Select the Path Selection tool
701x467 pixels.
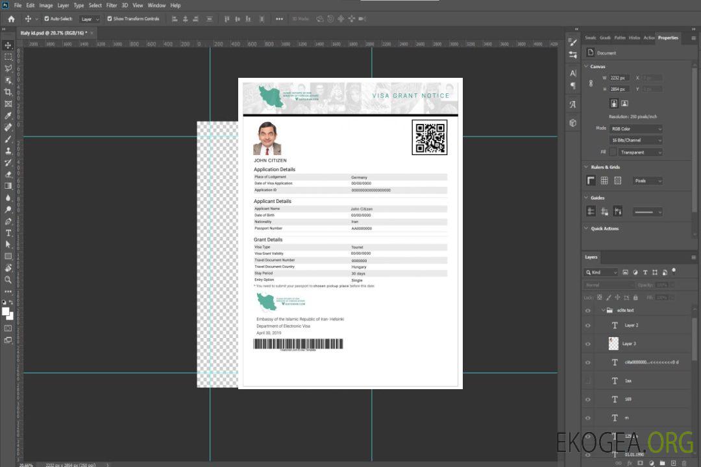[8, 245]
